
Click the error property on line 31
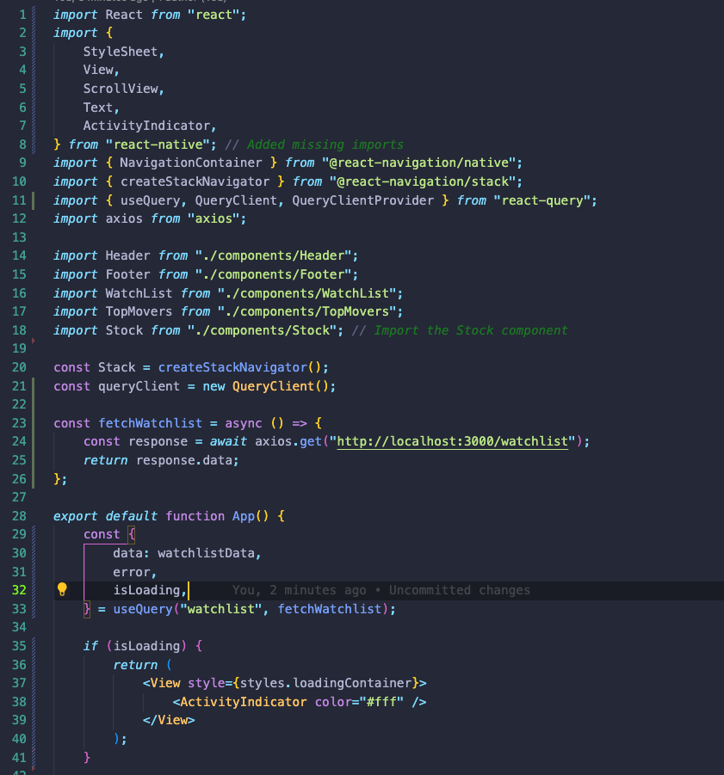(x=132, y=572)
